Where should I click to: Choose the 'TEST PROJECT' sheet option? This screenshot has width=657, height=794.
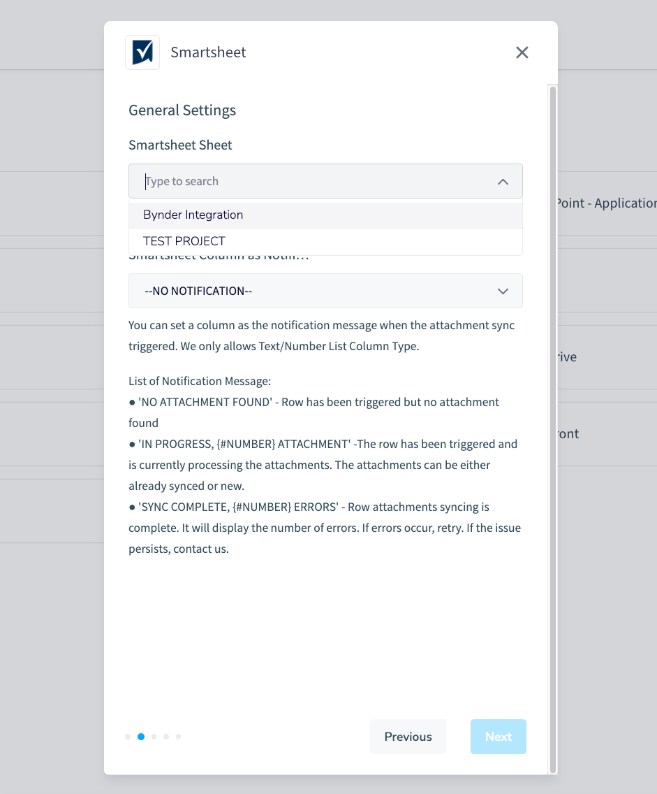point(184,241)
